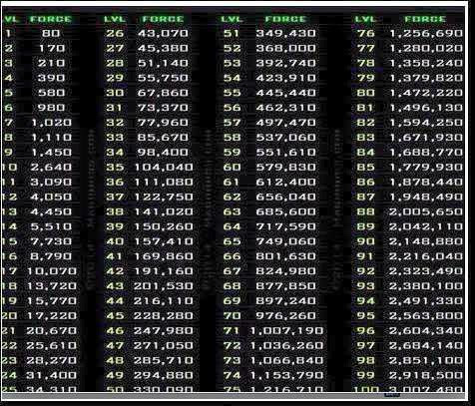Image resolution: width=475 pixels, height=406 pixels.
Task: Click force value 579,830 for level 60
Action: click(286, 168)
